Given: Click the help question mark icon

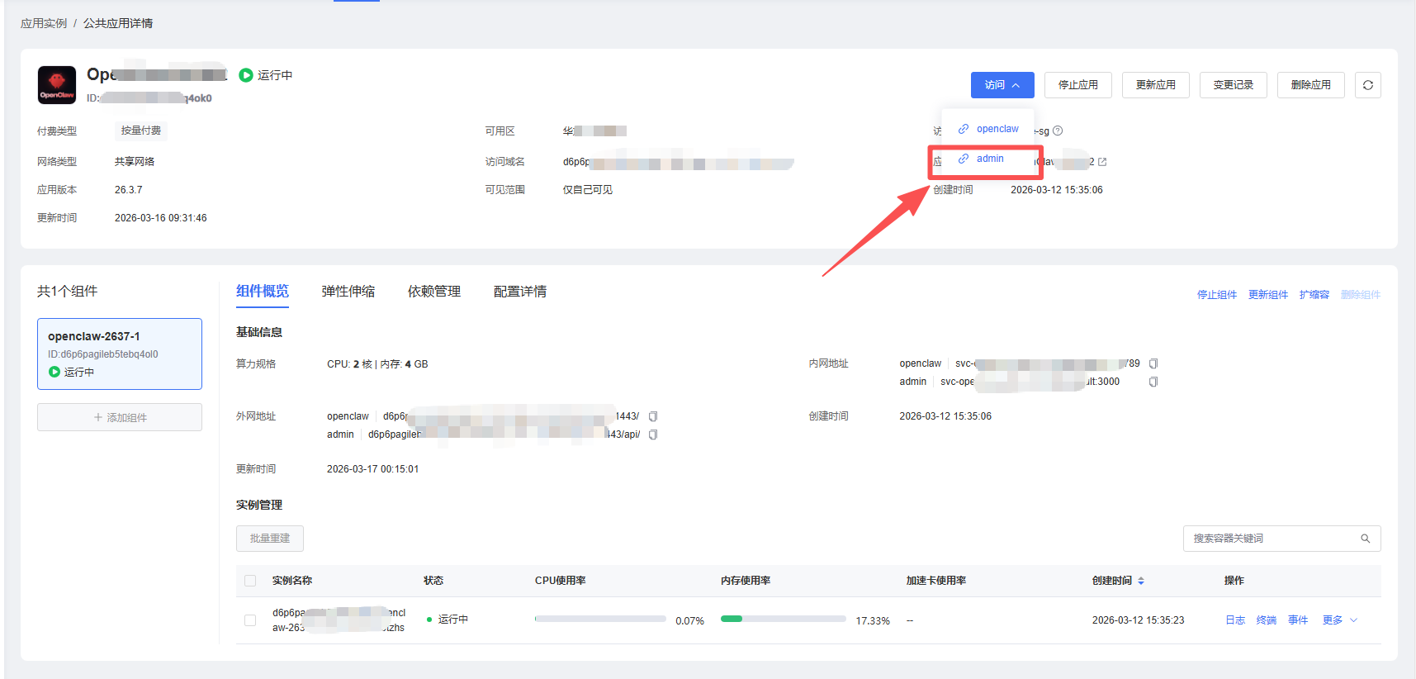Looking at the screenshot, I should (1058, 131).
